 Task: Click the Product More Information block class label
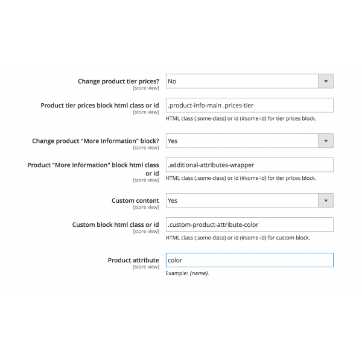[94, 169]
